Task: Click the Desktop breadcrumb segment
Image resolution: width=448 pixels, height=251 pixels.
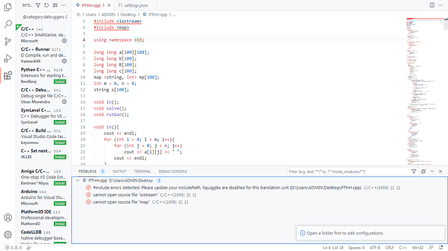Action: 128,14
